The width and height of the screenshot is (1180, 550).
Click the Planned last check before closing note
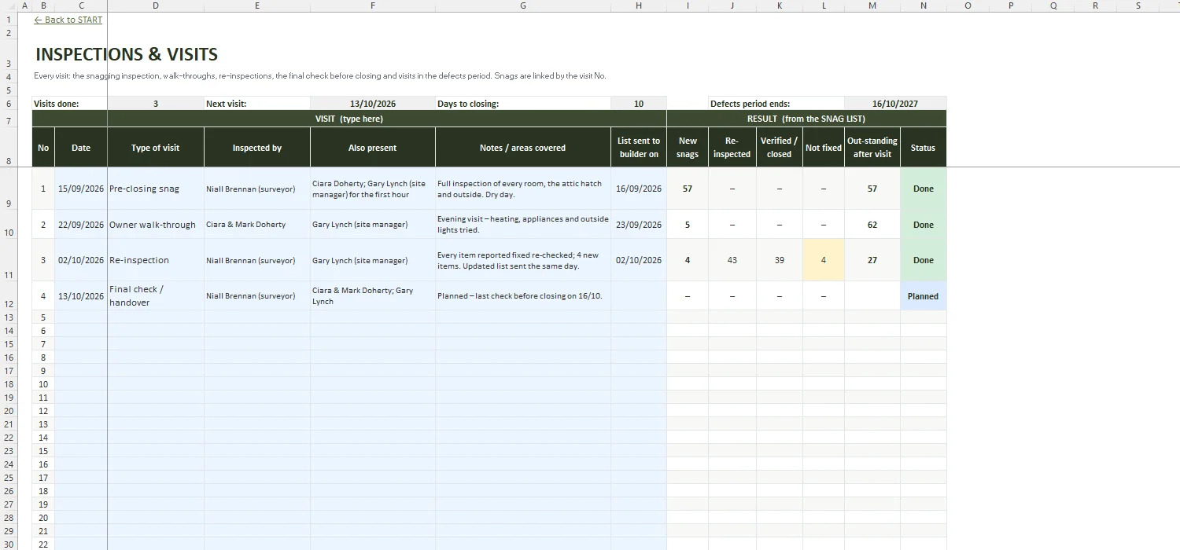tap(523, 295)
